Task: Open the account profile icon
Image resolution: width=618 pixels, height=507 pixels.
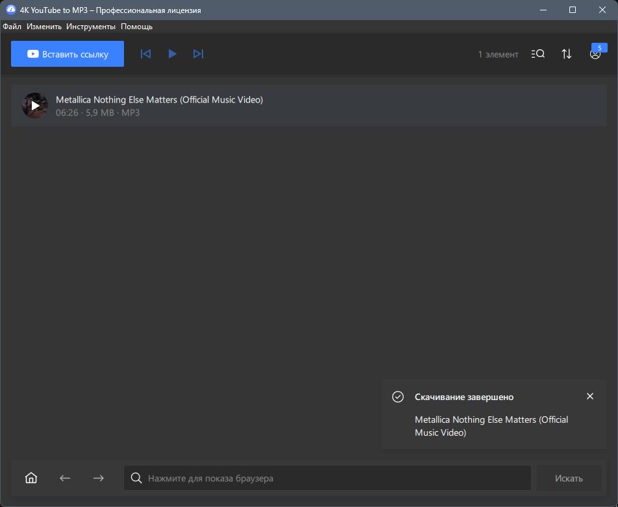Action: point(595,54)
